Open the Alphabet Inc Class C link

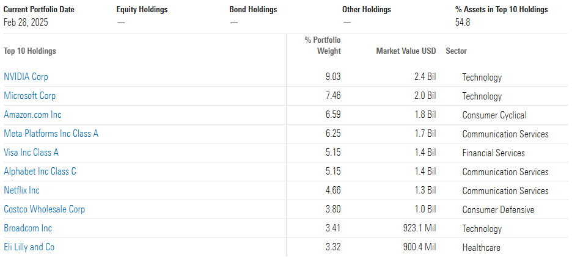point(40,172)
